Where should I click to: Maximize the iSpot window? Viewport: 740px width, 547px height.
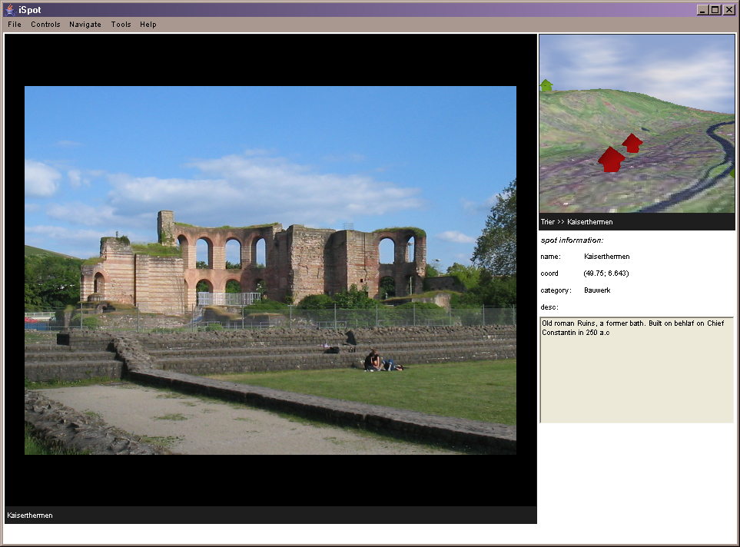click(x=715, y=9)
